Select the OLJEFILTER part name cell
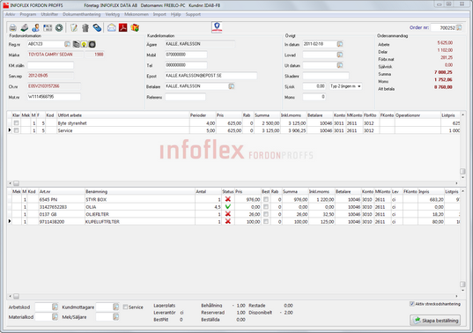The width and height of the screenshot is (473, 333). pos(97,214)
